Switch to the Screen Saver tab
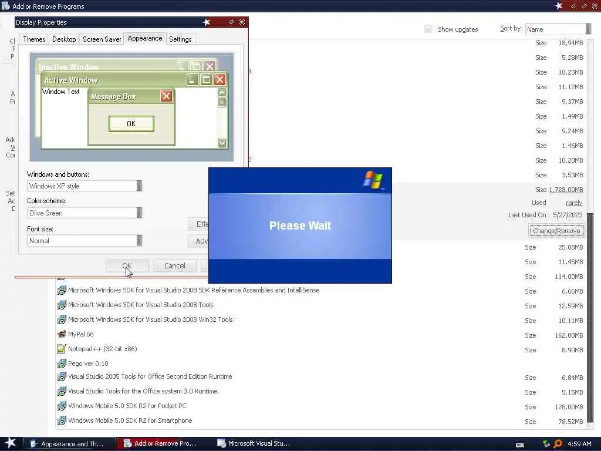The width and height of the screenshot is (601, 451). pyautogui.click(x=102, y=39)
